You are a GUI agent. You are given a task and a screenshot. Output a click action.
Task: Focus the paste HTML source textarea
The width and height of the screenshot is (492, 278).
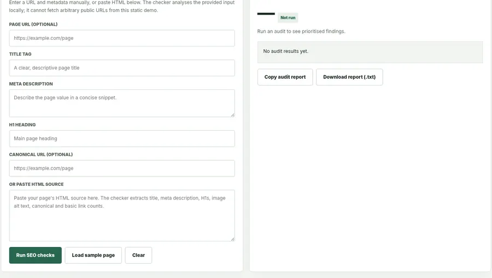tap(122, 215)
